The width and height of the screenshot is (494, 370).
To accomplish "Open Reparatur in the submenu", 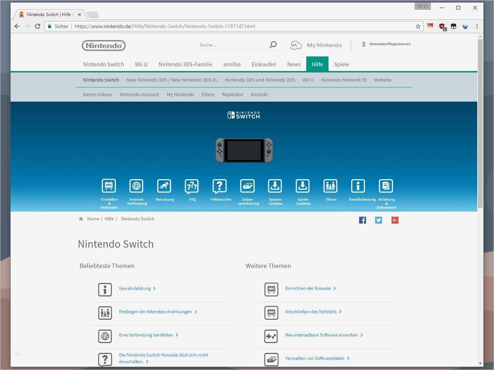I will [x=233, y=95].
